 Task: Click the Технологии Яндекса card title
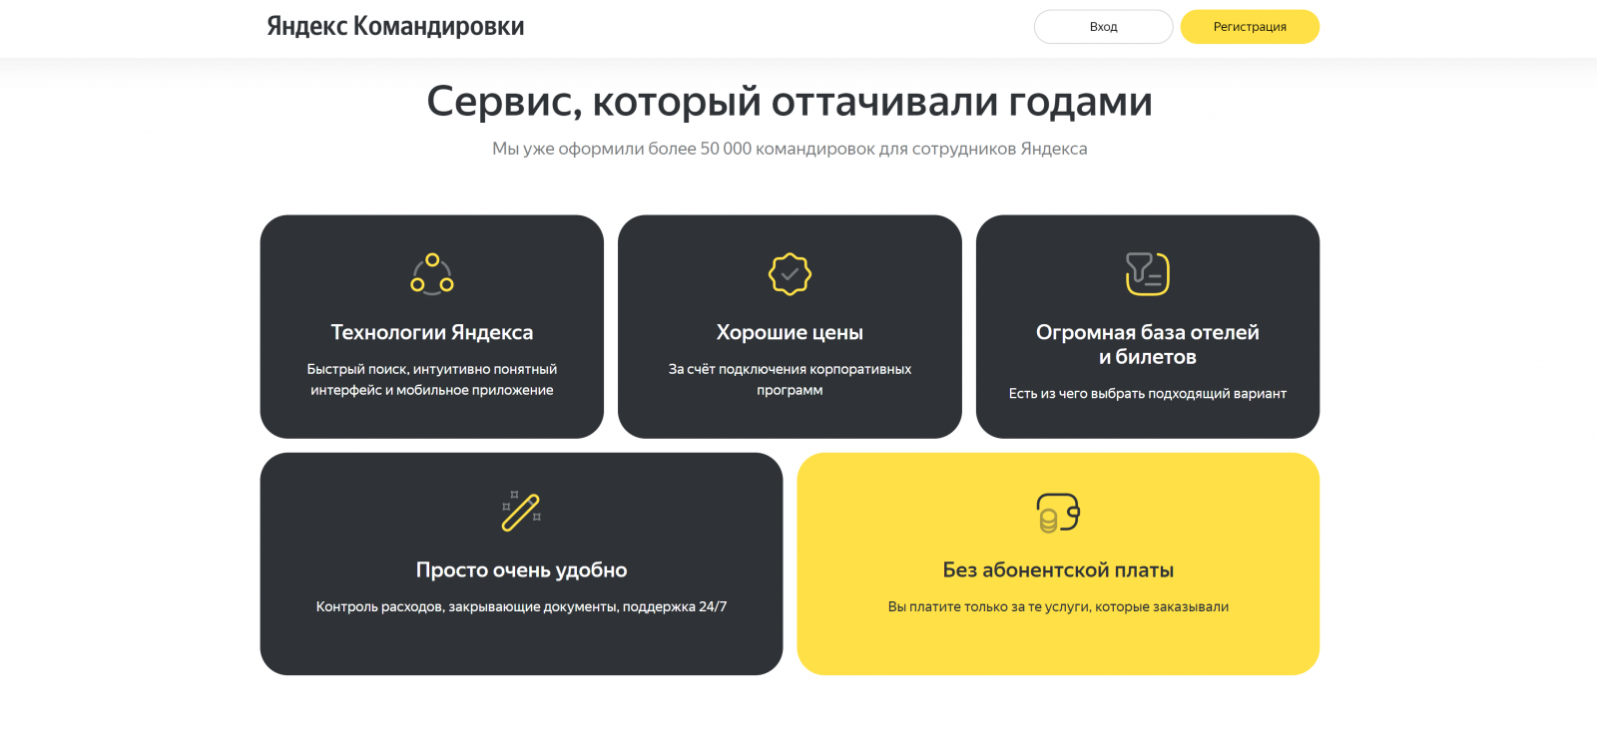click(432, 332)
